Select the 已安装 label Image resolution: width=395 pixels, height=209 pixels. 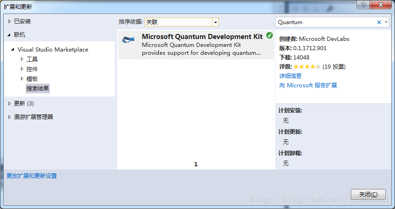pyautogui.click(x=22, y=21)
